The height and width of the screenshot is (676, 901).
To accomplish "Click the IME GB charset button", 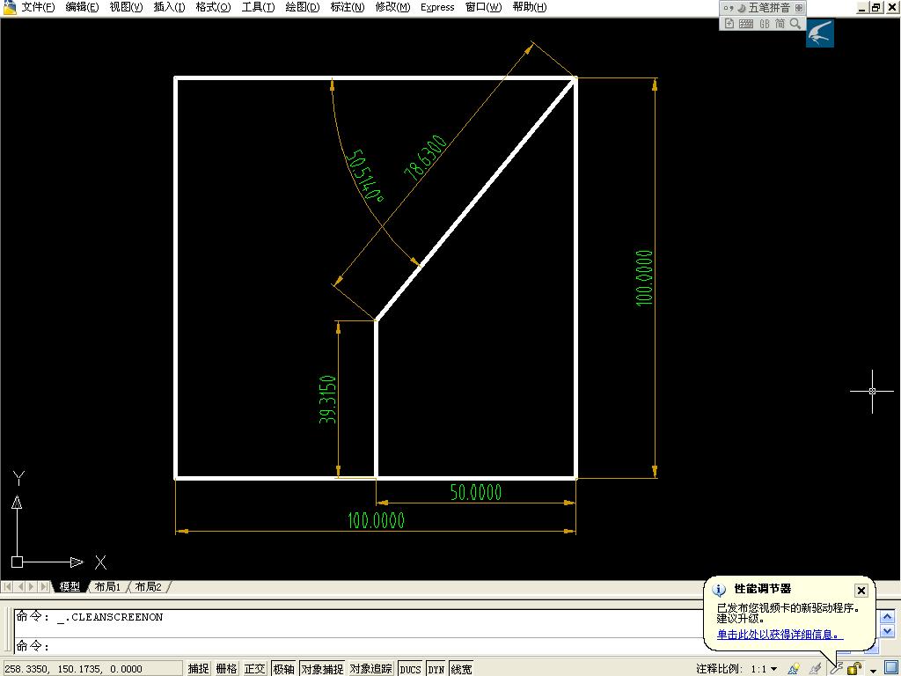I will click(x=765, y=24).
